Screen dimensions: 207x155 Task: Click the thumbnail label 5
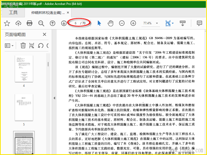(24, 125)
